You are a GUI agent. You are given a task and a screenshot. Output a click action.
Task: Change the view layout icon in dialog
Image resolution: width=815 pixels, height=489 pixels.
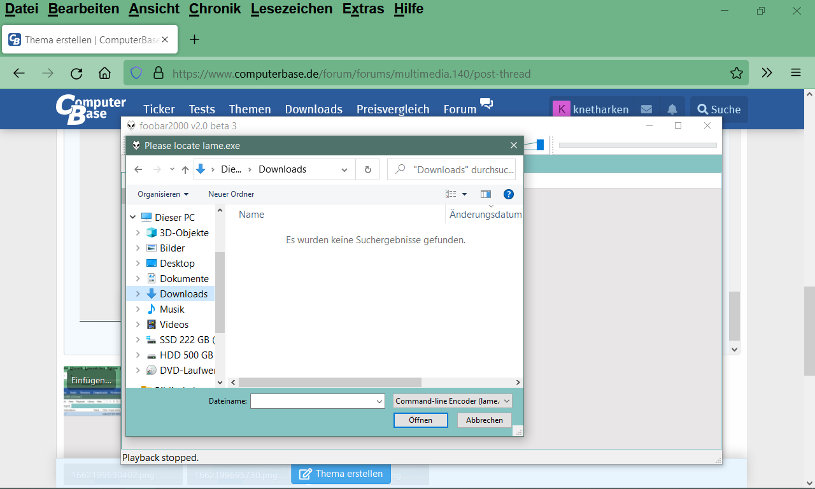pos(451,194)
